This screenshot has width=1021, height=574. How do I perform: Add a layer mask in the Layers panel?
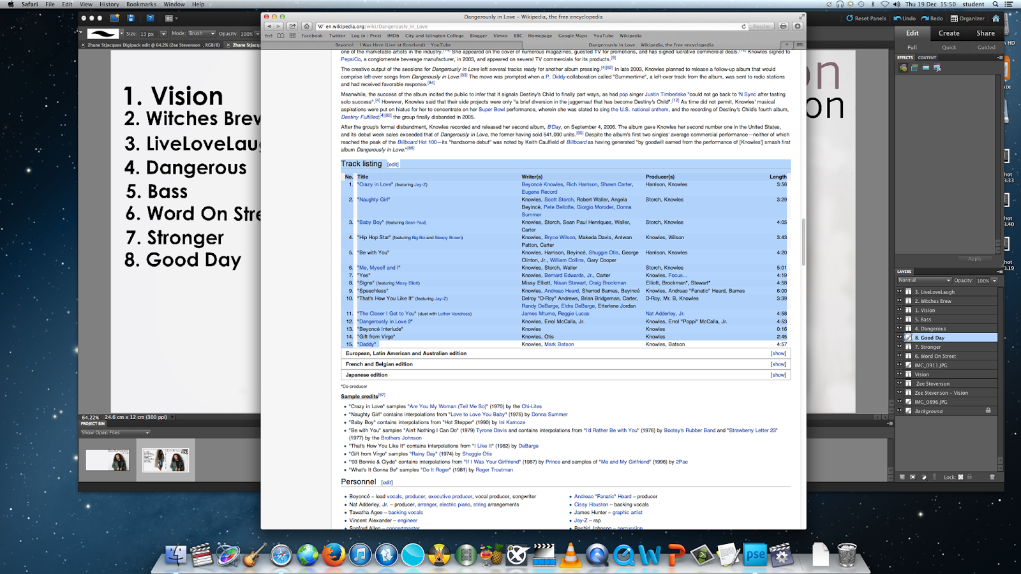click(913, 477)
